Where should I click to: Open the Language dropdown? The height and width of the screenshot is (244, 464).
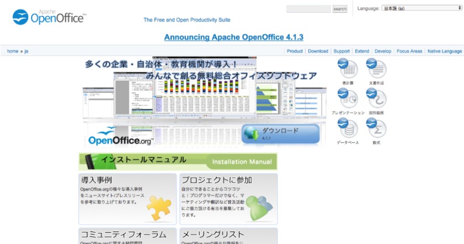(x=421, y=8)
